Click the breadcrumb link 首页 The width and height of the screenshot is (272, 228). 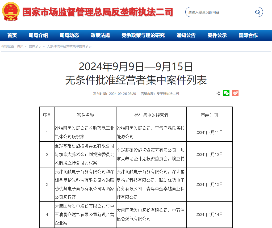(20, 46)
